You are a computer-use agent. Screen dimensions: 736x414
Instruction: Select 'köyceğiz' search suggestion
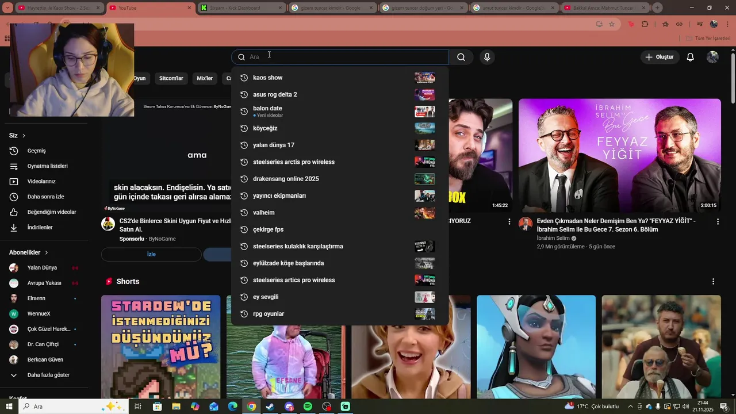pos(340,128)
